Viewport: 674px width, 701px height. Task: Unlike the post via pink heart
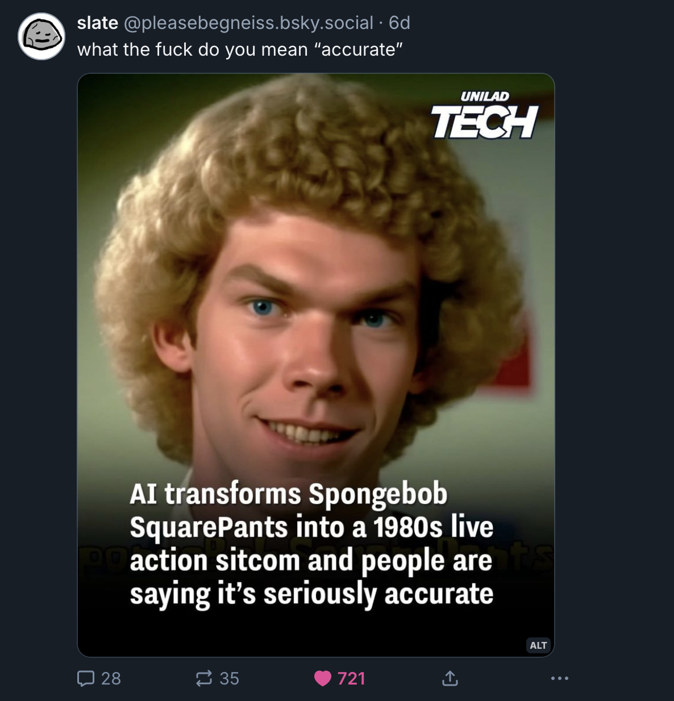pyautogui.click(x=322, y=678)
